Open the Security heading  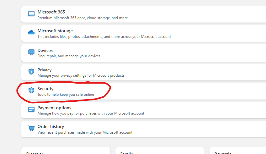pos(45,89)
